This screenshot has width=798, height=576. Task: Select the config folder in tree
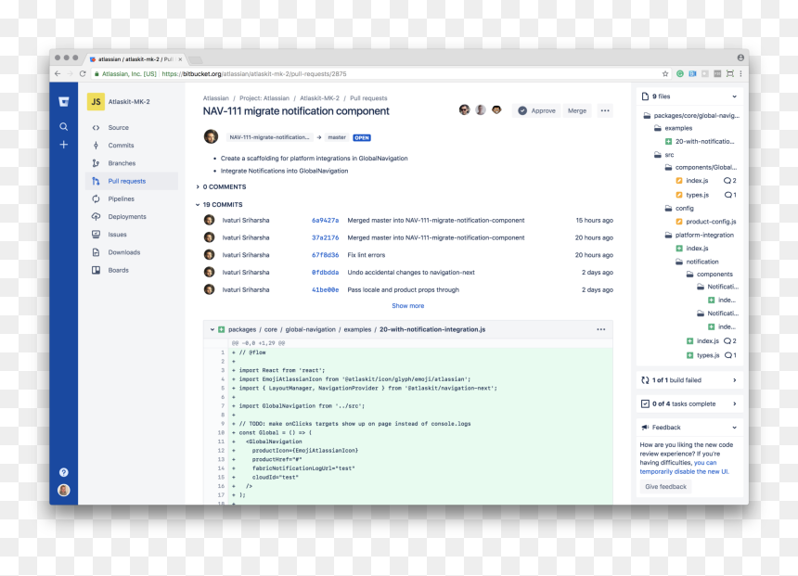[x=679, y=208]
